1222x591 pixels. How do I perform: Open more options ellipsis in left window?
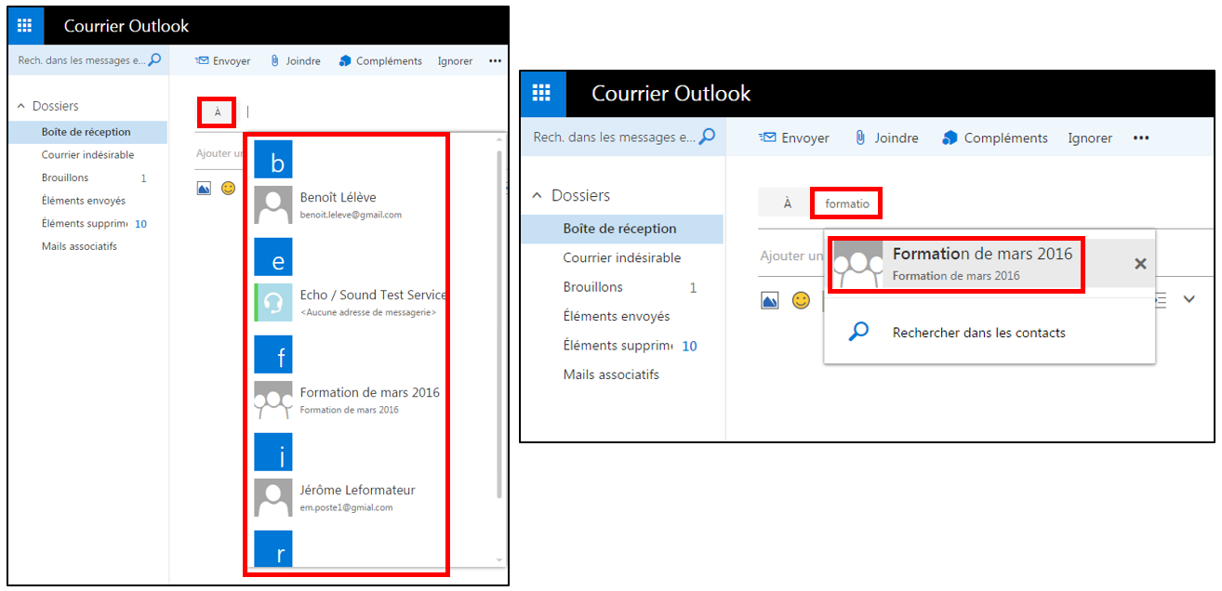tap(495, 61)
